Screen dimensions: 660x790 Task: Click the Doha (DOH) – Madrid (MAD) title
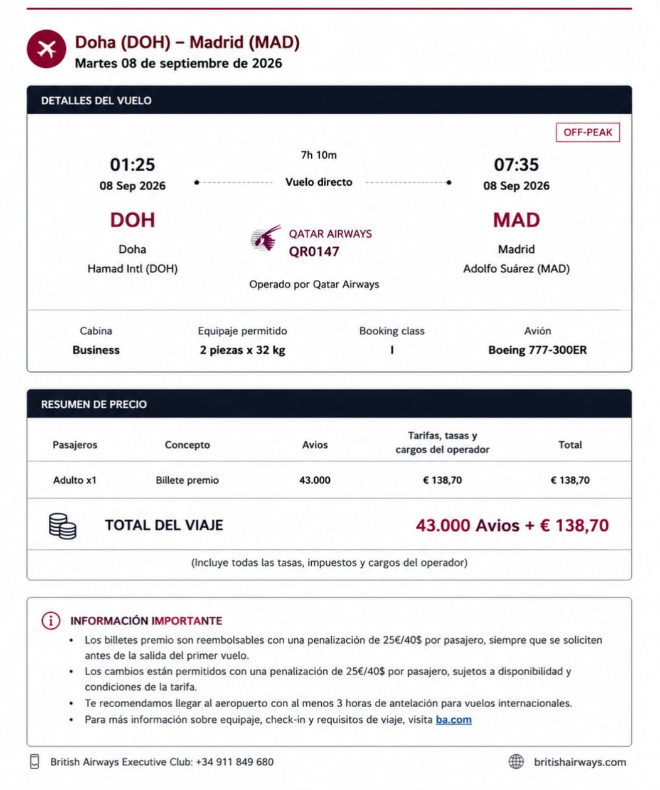[x=187, y=42]
